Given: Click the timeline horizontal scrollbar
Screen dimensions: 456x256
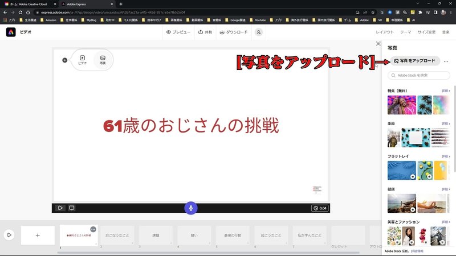Looking at the screenshot, I should [208, 253].
